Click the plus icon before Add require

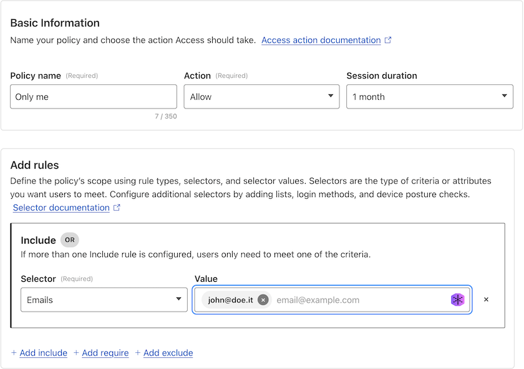76,353
